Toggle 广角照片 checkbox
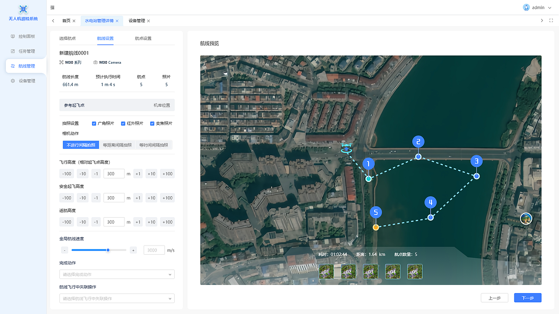The width and height of the screenshot is (559, 314). point(94,123)
